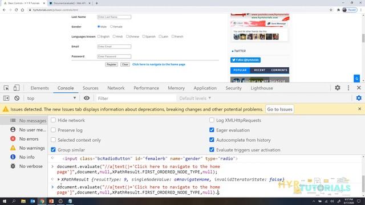The image size is (365, 205).
Task: Bookmark this page with the star icon
Action: point(331,10)
